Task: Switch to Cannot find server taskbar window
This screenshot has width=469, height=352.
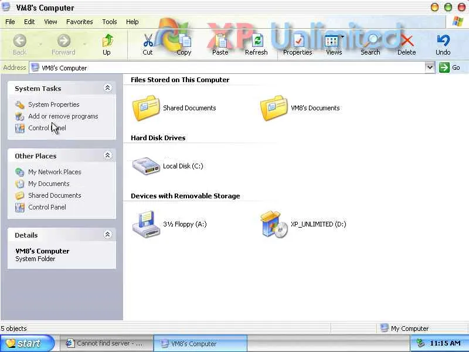Action: 106,343
